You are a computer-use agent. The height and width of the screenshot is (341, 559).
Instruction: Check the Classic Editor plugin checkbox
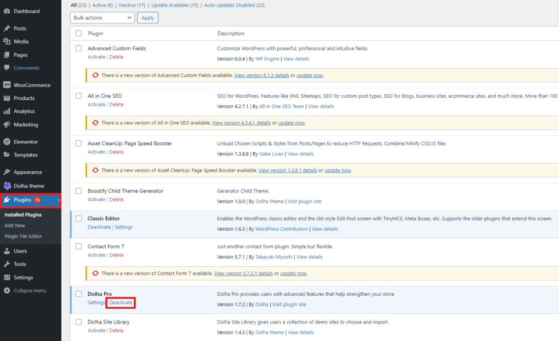click(79, 218)
